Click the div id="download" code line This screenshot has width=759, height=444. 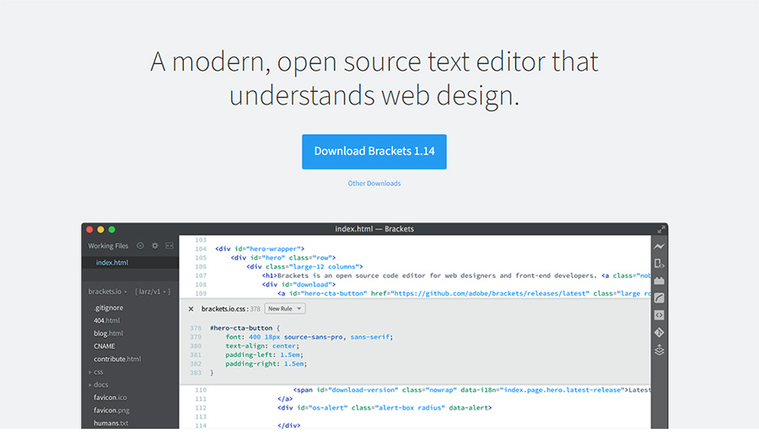[299, 285]
